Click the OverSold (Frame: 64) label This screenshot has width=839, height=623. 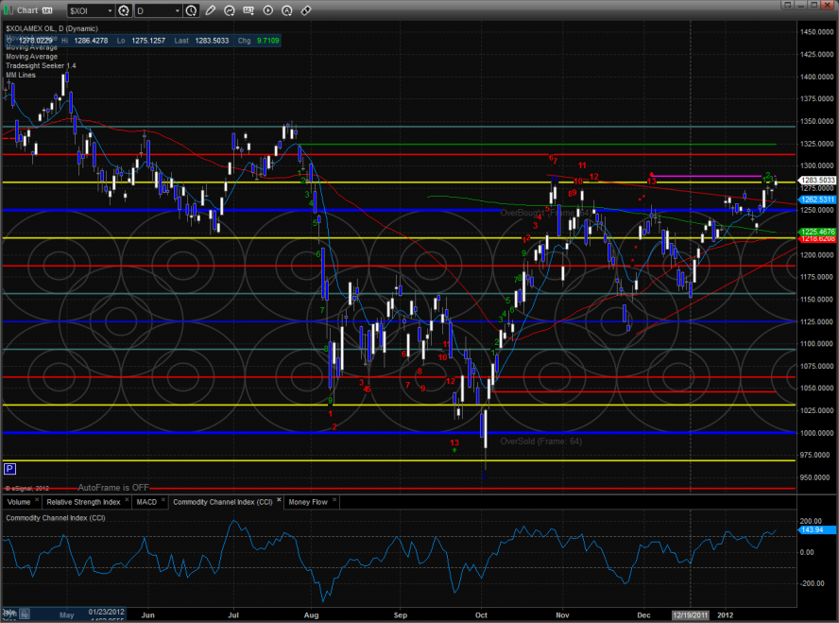click(x=540, y=441)
